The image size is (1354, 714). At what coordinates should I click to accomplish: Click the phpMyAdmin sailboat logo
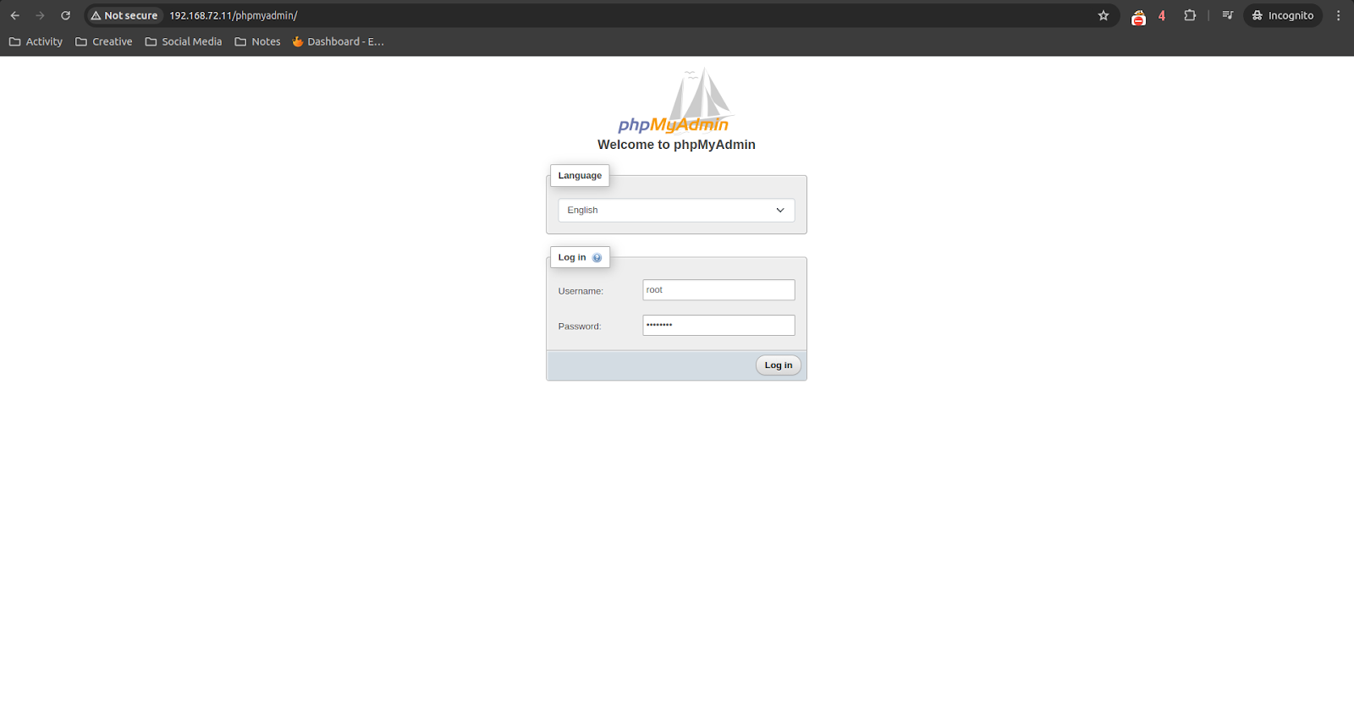point(675,101)
